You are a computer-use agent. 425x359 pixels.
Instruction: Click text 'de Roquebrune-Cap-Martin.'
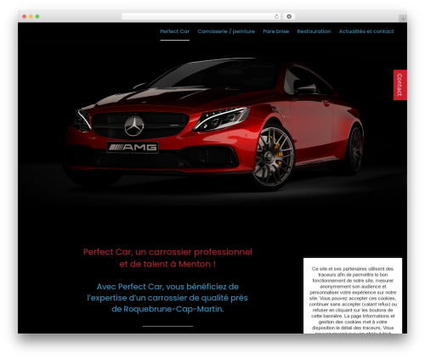(167, 309)
